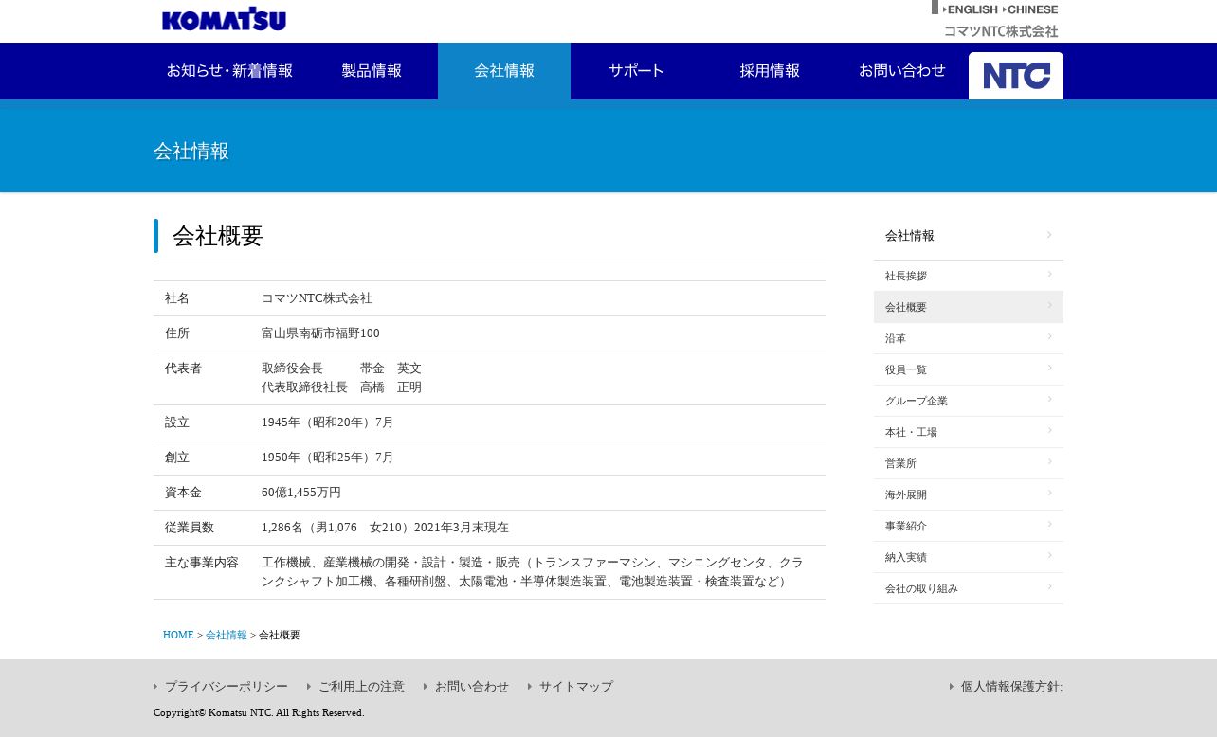The image size is (1217, 737).
Task: Click the 1945年（昭和20年）7月 cell
Action: tap(328, 422)
